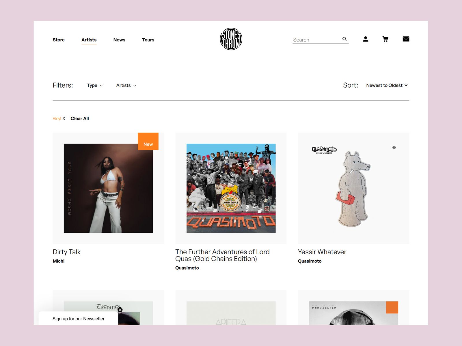Dismiss the newsletter popup with the X
The width and height of the screenshot is (462, 346).
(x=120, y=310)
